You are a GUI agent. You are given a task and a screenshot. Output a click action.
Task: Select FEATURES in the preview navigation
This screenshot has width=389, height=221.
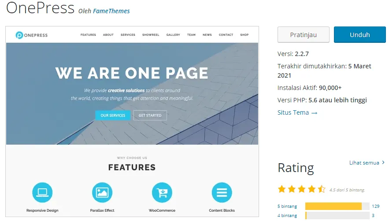(x=88, y=35)
